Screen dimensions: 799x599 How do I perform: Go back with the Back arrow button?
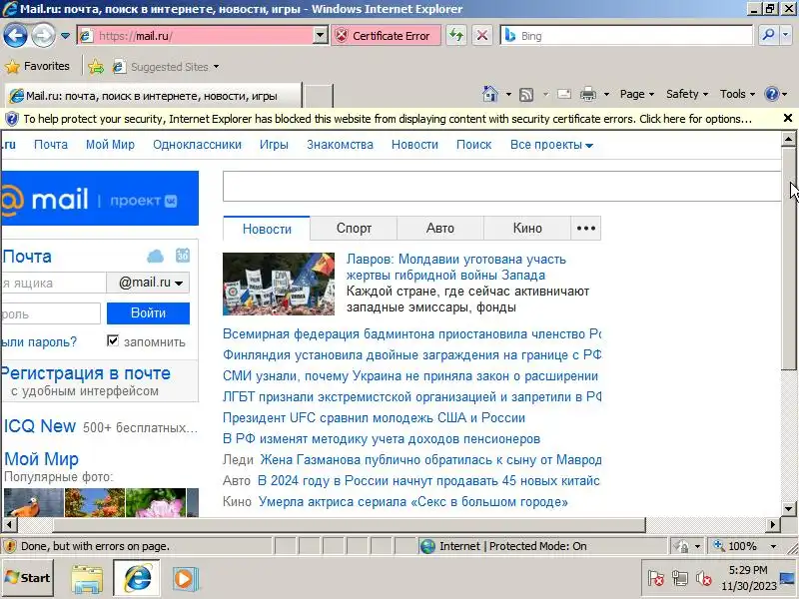point(15,36)
